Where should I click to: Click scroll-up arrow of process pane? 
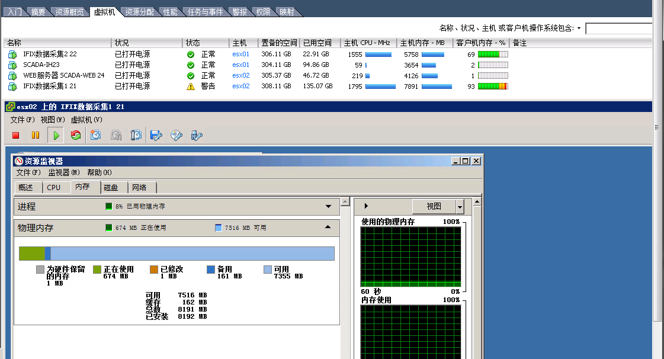pyautogui.click(x=345, y=201)
